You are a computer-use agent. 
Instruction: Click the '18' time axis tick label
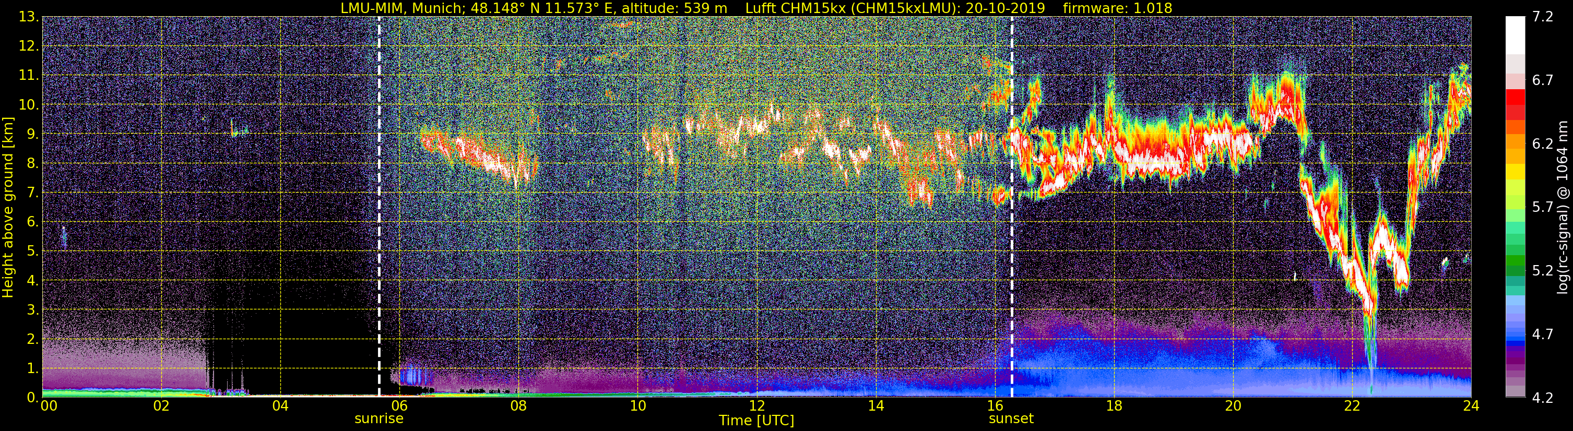tap(1114, 406)
